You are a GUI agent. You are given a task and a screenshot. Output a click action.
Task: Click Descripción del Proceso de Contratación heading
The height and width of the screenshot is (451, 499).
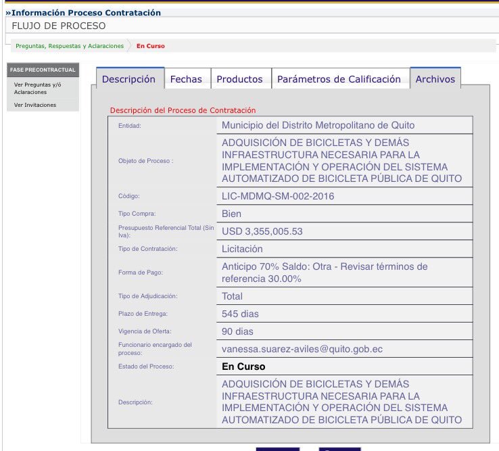pos(183,110)
